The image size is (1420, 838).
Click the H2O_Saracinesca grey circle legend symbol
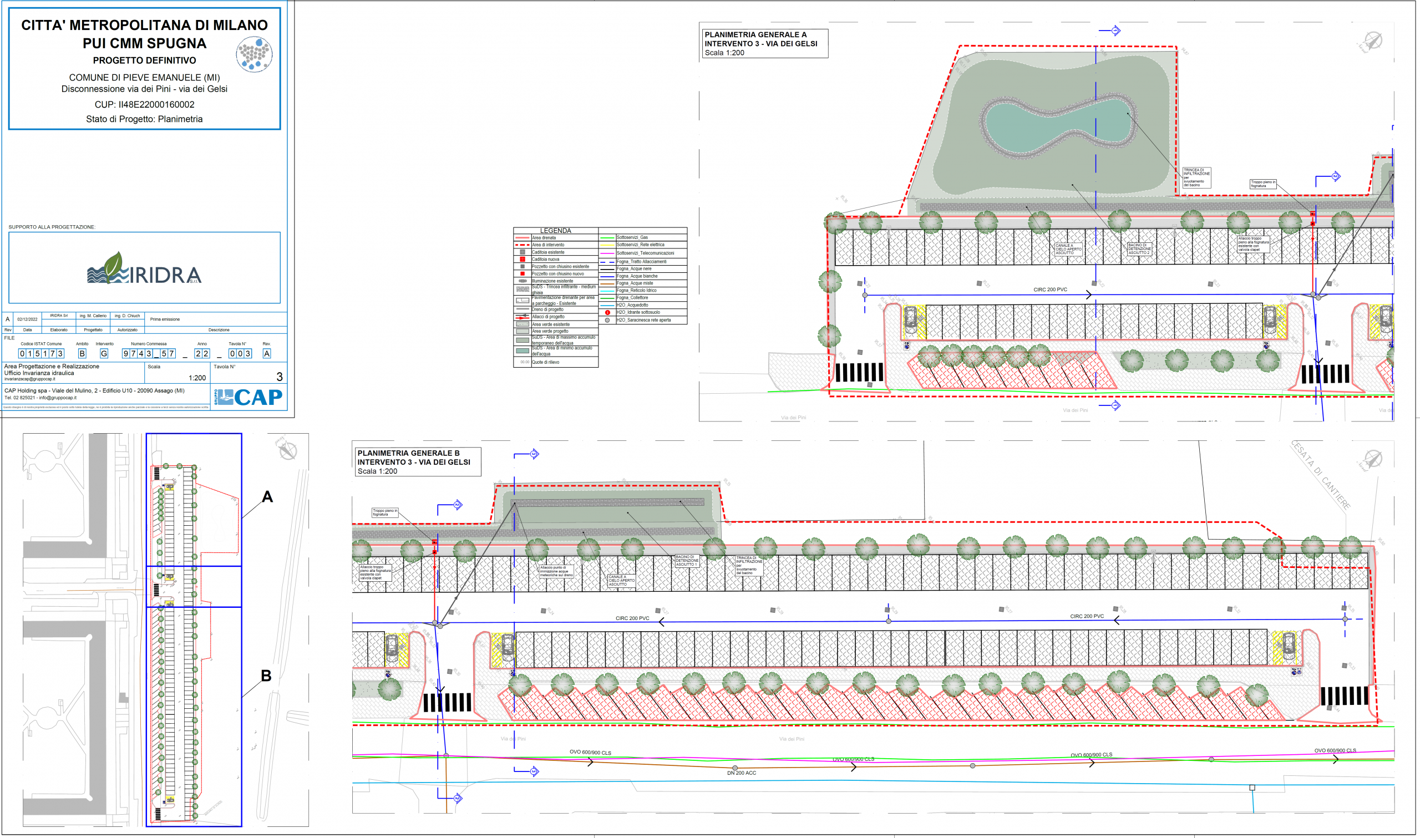pyautogui.click(x=607, y=320)
